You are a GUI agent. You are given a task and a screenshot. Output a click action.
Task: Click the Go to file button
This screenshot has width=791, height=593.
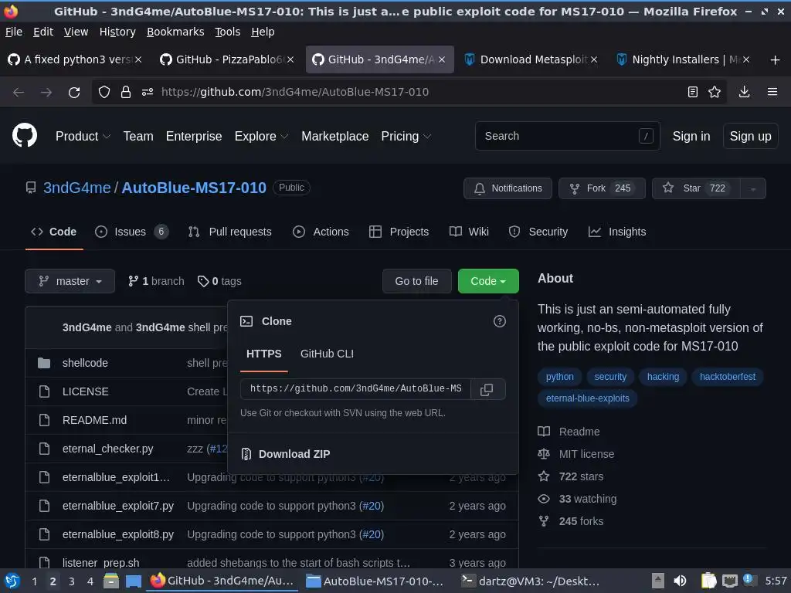pyautogui.click(x=416, y=281)
